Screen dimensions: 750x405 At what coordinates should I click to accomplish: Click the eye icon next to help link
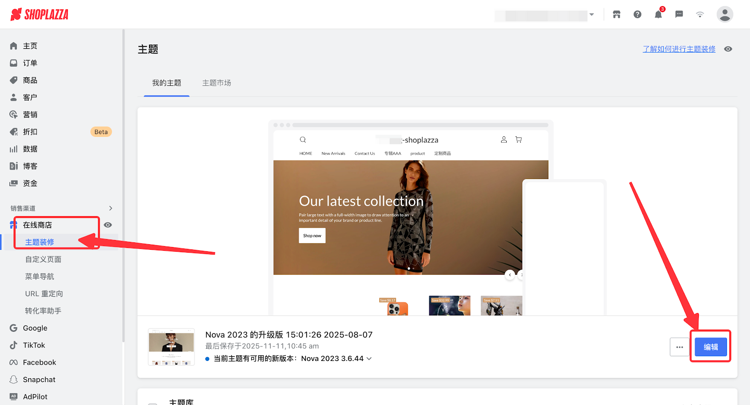click(728, 49)
